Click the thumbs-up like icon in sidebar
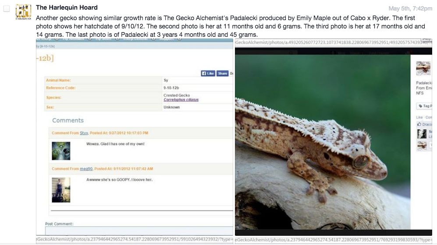The image size is (437, 245). click(x=419, y=124)
